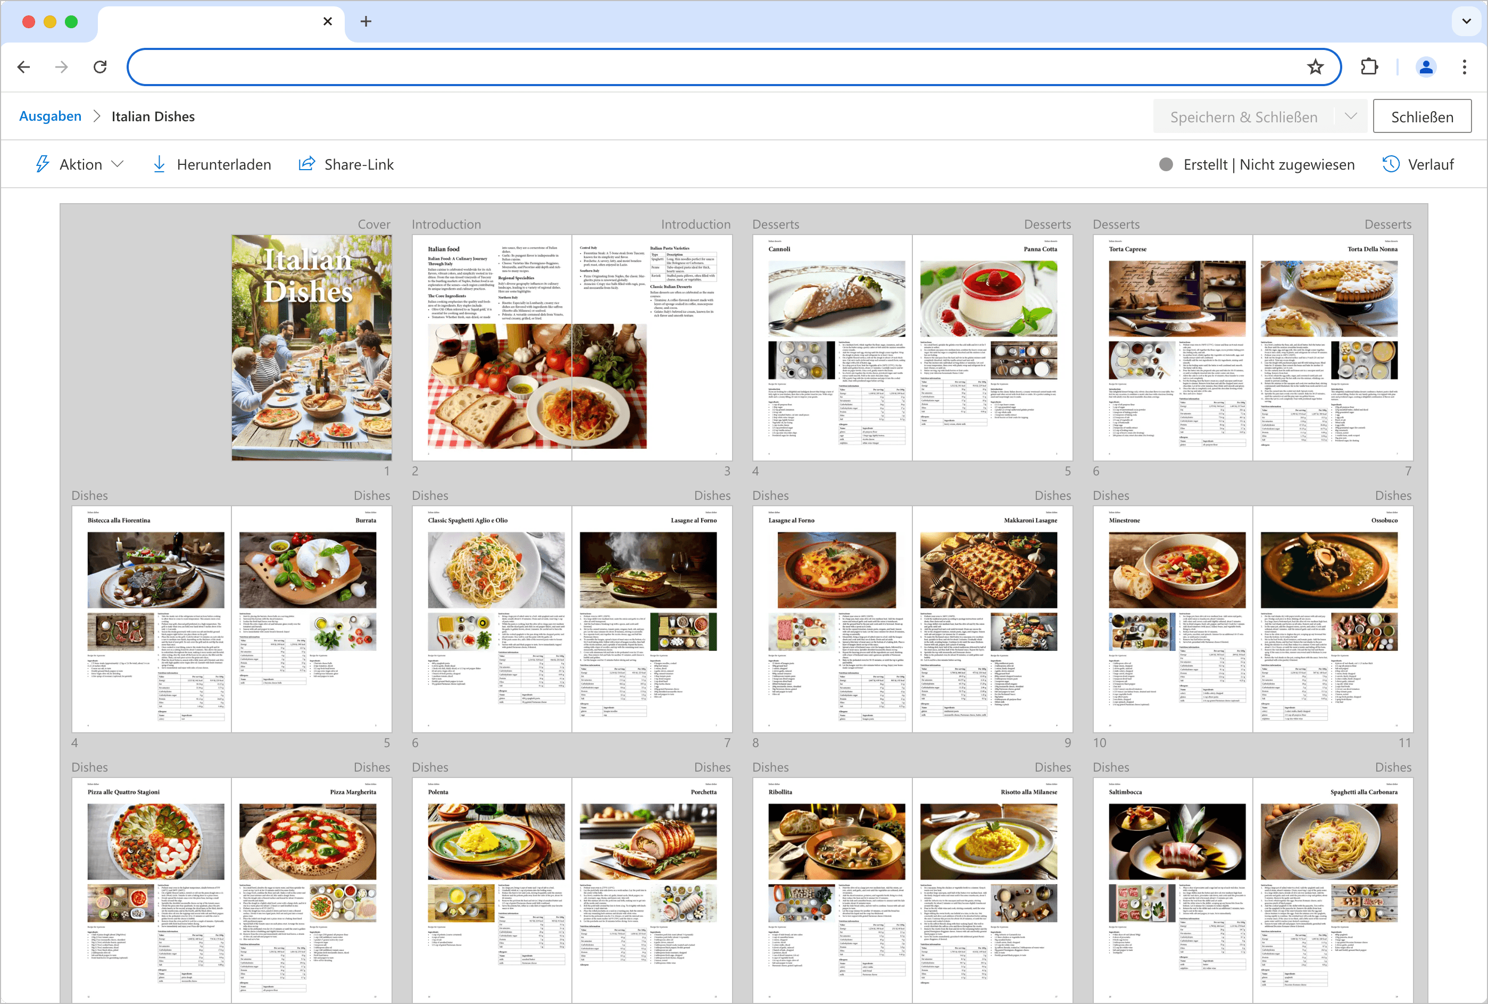This screenshot has height=1004, width=1488.
Task: Bookmark page with star icon
Action: 1315,66
